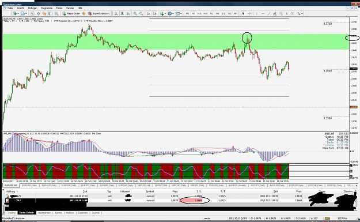Click the new chart icon
The width and height of the screenshot is (360, 222).
(x=14, y=14)
